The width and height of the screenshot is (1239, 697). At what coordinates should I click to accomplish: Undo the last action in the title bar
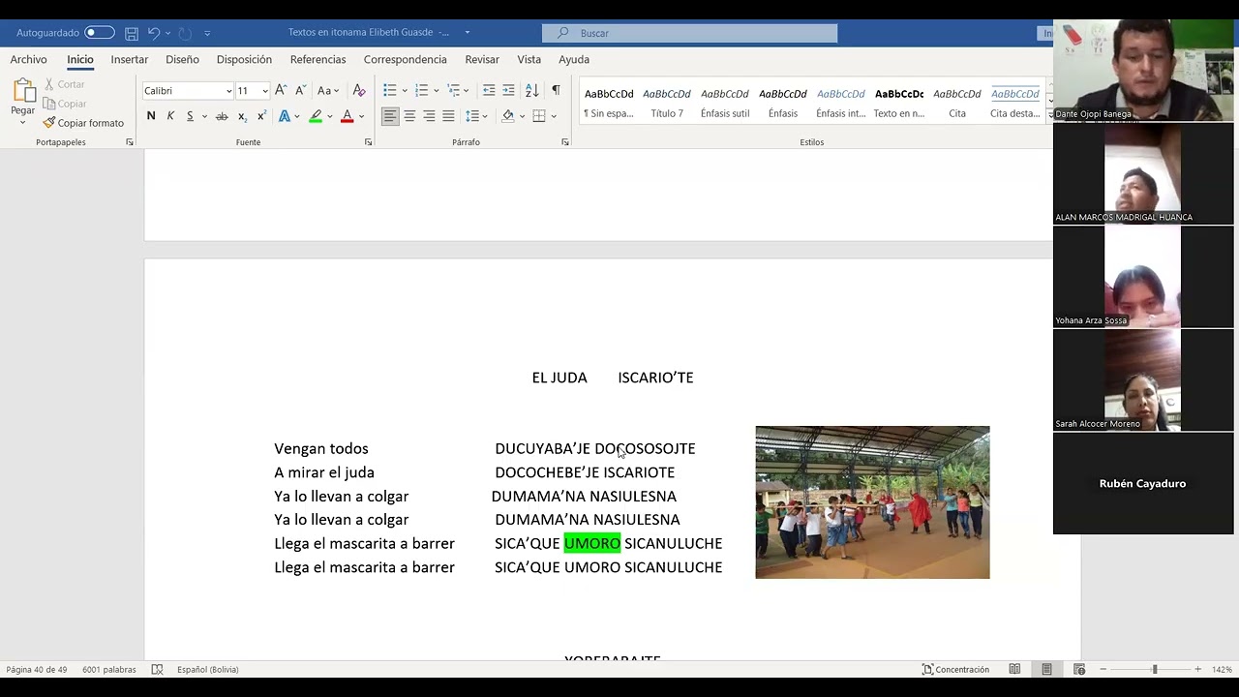(154, 33)
